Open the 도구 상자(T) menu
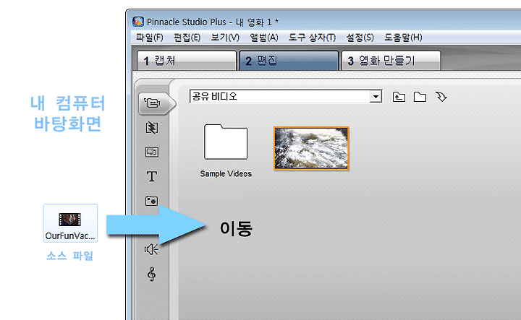The image size is (521, 320). click(312, 38)
